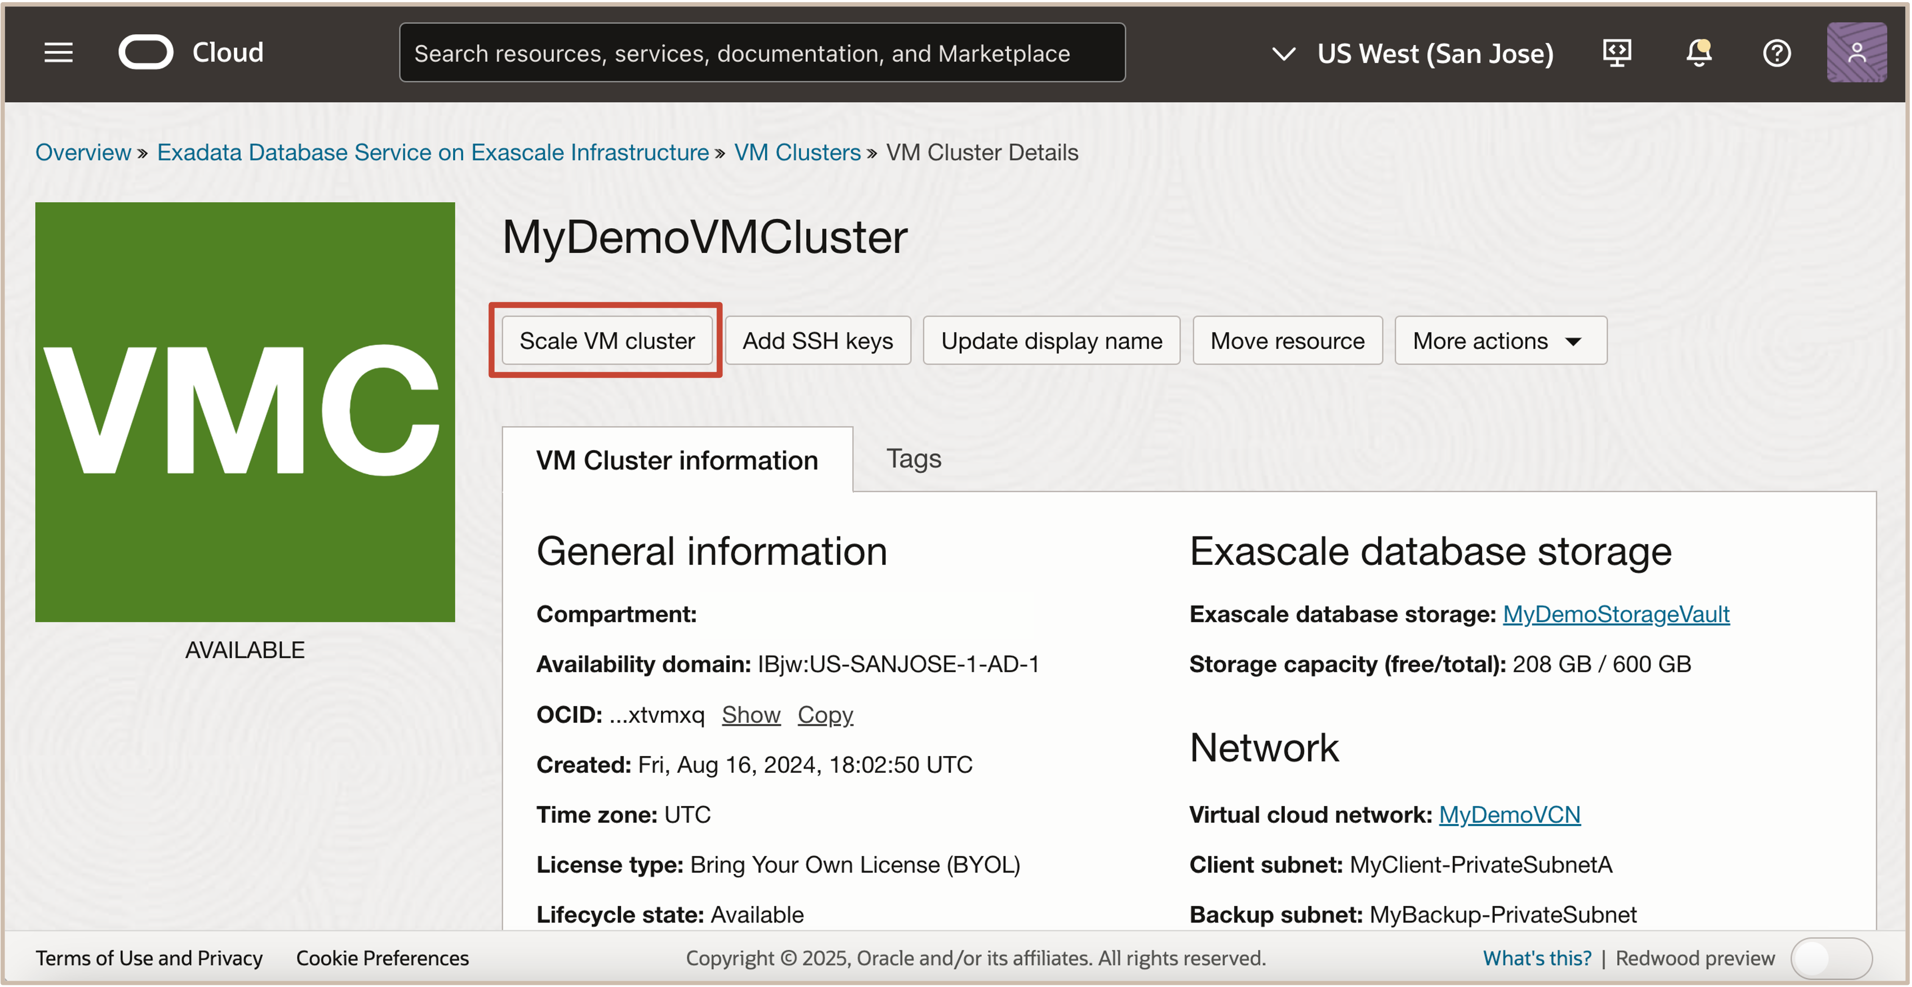Click the Move resource button

(1286, 340)
